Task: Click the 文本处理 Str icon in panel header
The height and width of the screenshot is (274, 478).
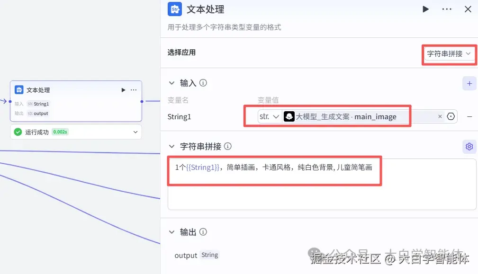Action: pos(174,9)
